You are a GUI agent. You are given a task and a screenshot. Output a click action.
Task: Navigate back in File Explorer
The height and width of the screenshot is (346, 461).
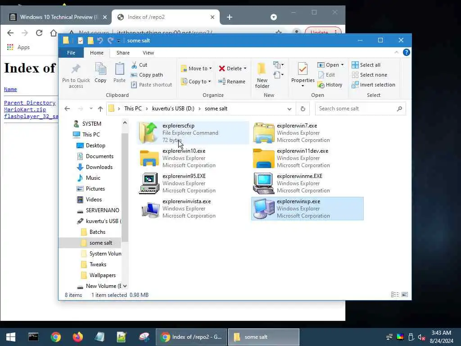[x=68, y=109]
